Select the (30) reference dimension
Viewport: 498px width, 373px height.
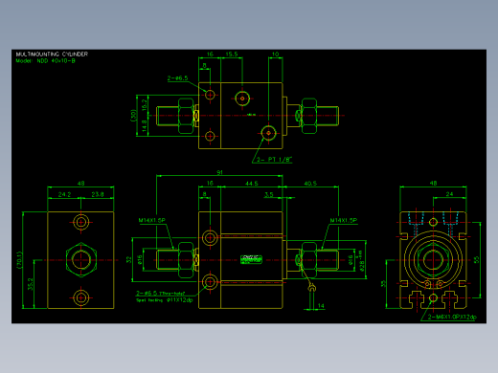[x=133, y=116]
